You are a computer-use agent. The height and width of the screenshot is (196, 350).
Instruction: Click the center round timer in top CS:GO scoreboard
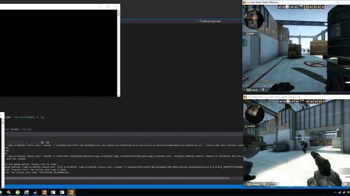301,7
